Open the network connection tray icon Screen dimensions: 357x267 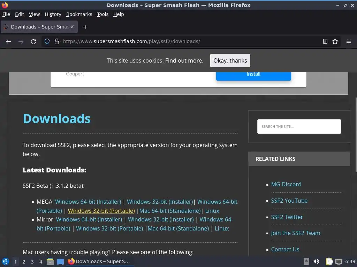pyautogui.click(x=339, y=261)
